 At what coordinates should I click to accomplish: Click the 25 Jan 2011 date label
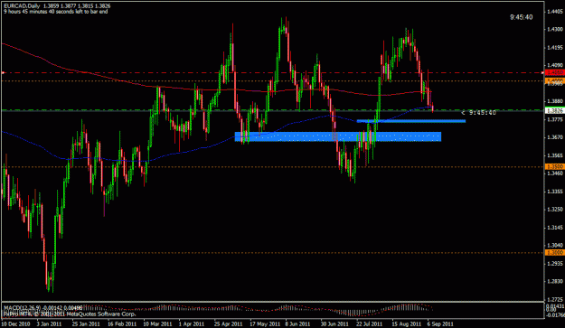pyautogui.click(x=86, y=324)
